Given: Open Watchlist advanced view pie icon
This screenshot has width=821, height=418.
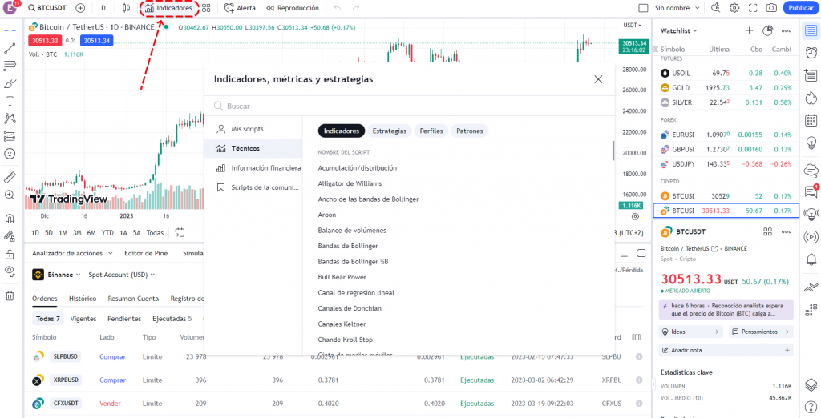Looking at the screenshot, I should click(767, 31).
